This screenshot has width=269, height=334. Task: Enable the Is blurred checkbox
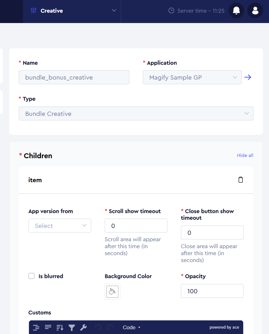tap(31, 276)
